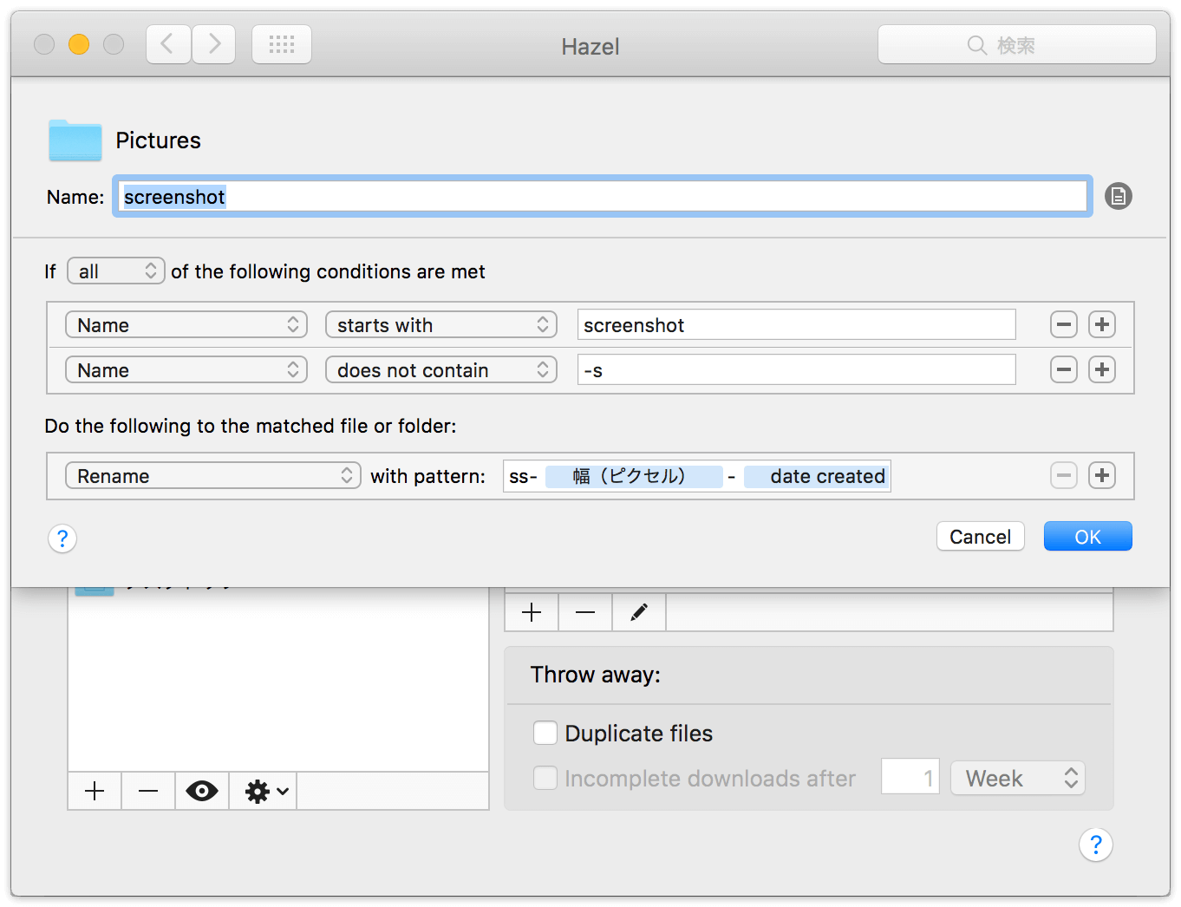Click the Pictures folder icon

75,140
